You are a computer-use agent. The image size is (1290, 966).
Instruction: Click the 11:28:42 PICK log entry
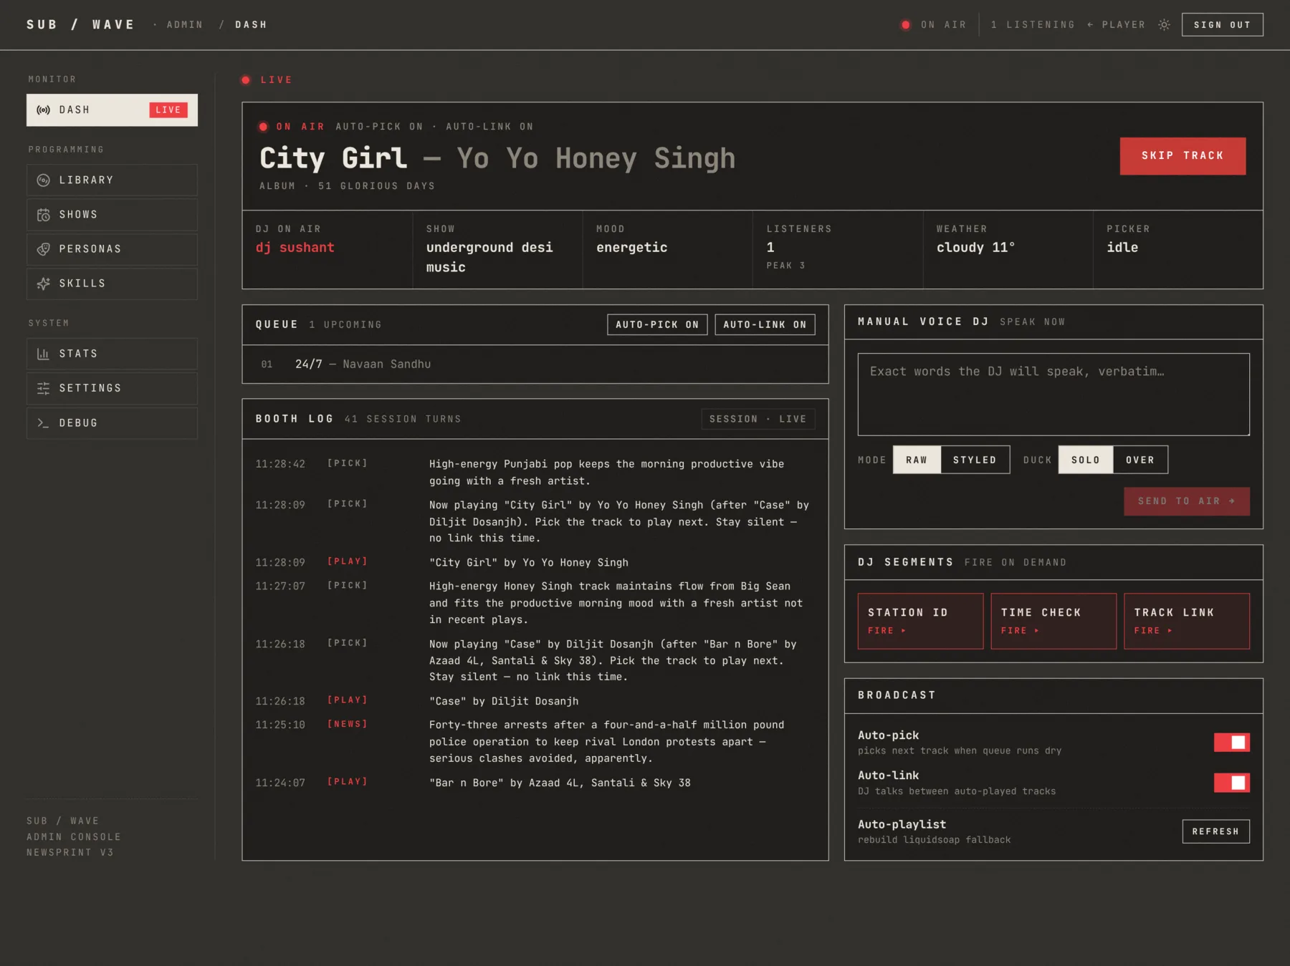(535, 473)
